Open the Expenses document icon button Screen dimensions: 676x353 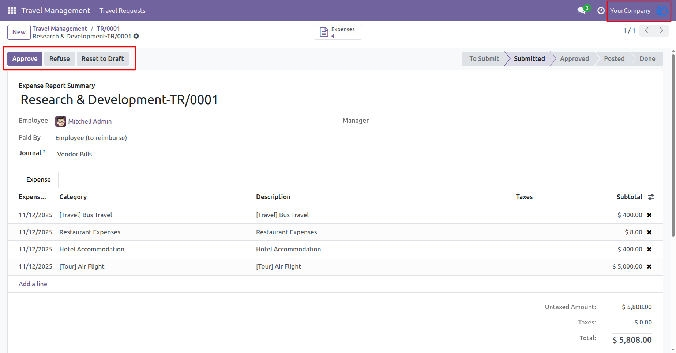338,32
